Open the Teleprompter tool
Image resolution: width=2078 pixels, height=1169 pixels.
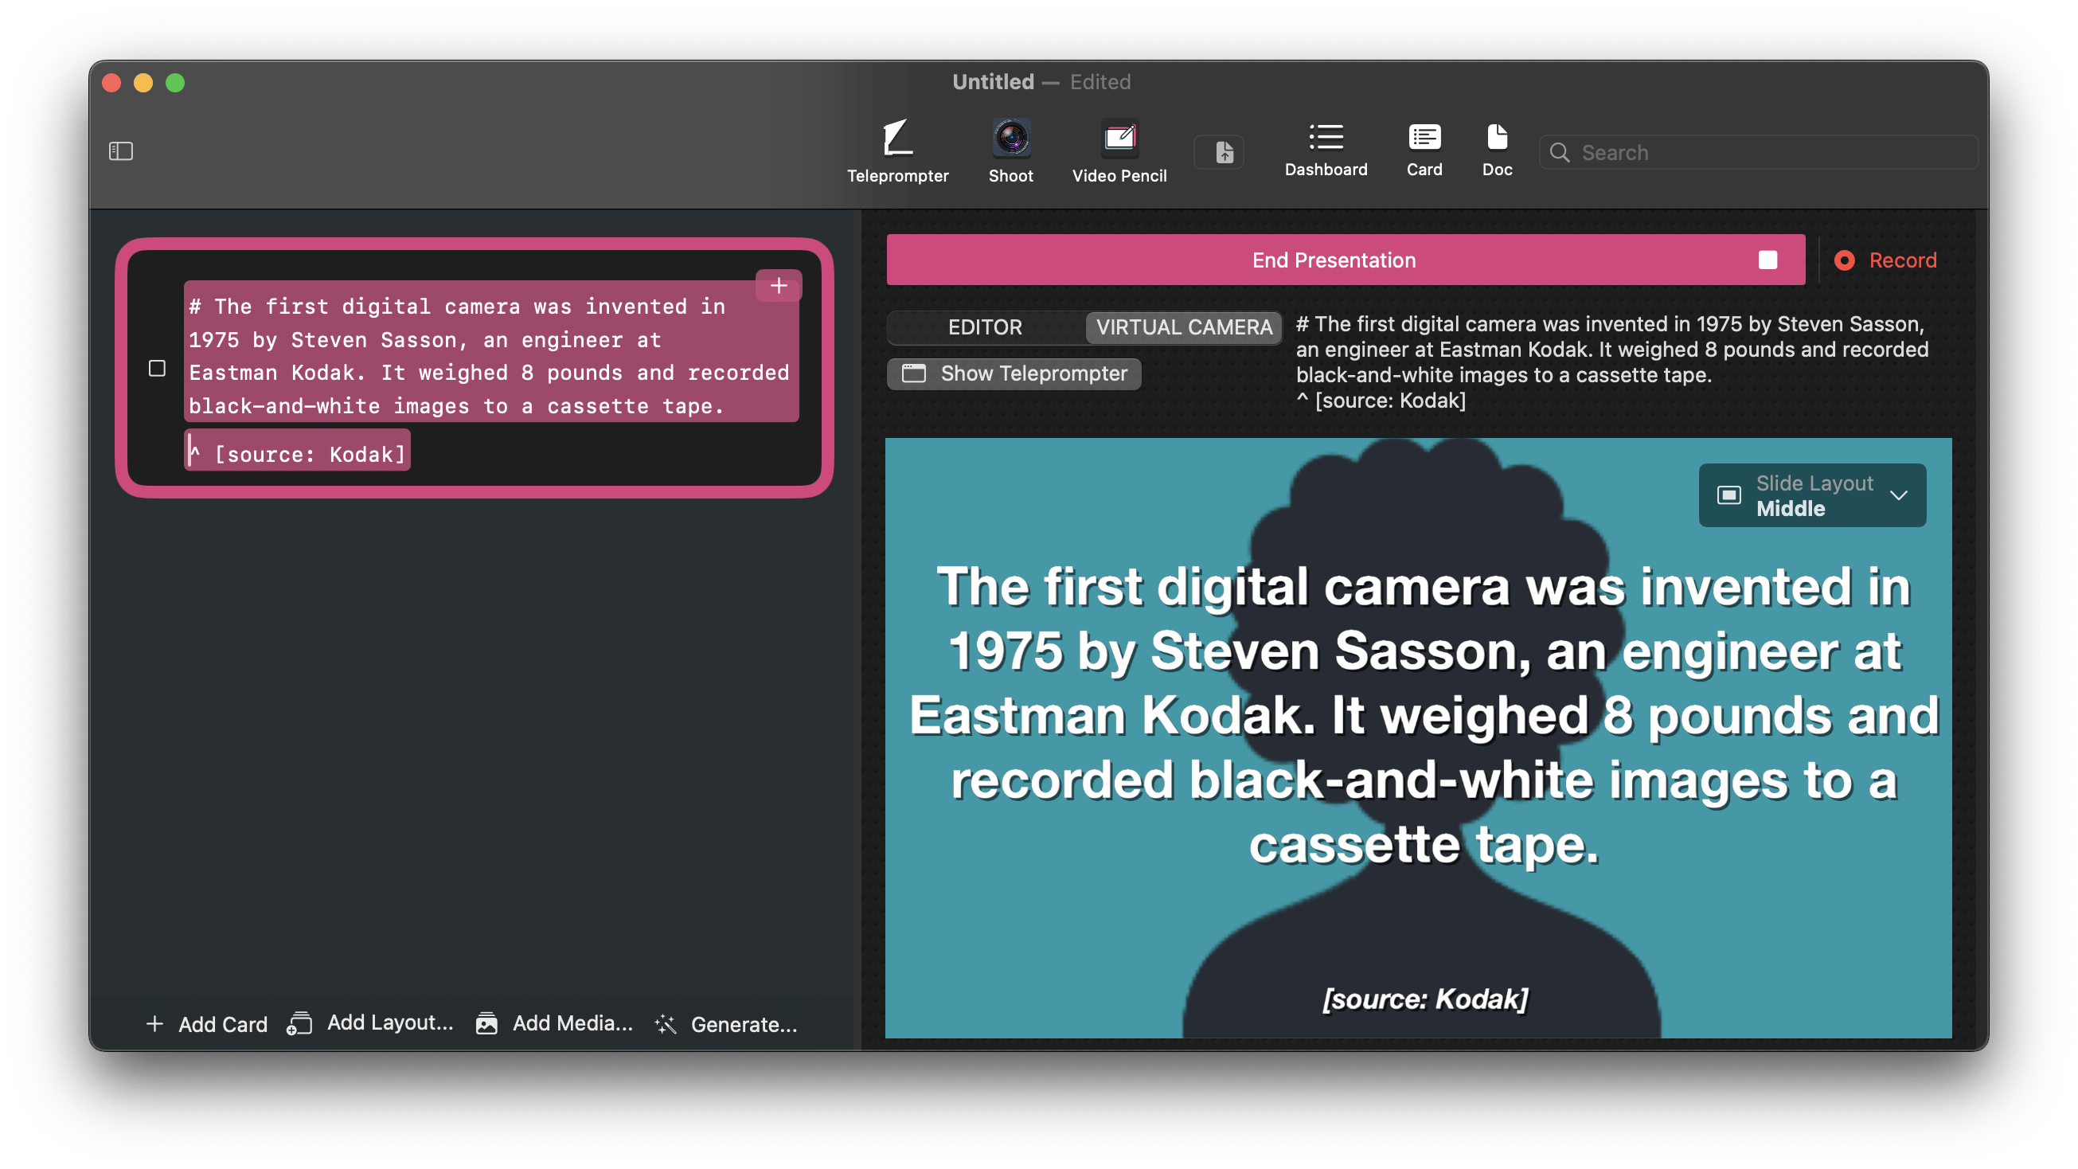pos(897,151)
